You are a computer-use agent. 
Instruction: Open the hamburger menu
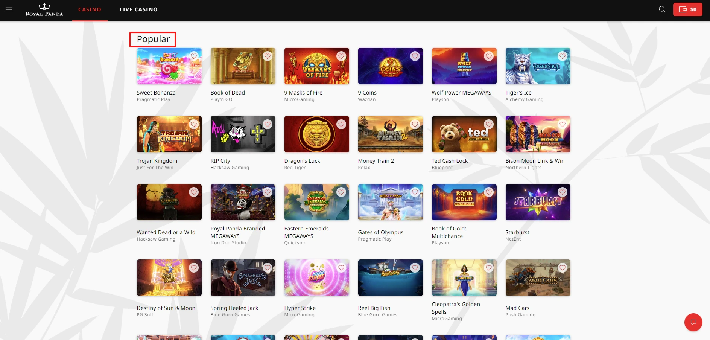coord(9,9)
